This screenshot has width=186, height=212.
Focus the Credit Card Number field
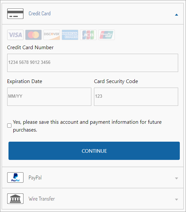(x=93, y=63)
